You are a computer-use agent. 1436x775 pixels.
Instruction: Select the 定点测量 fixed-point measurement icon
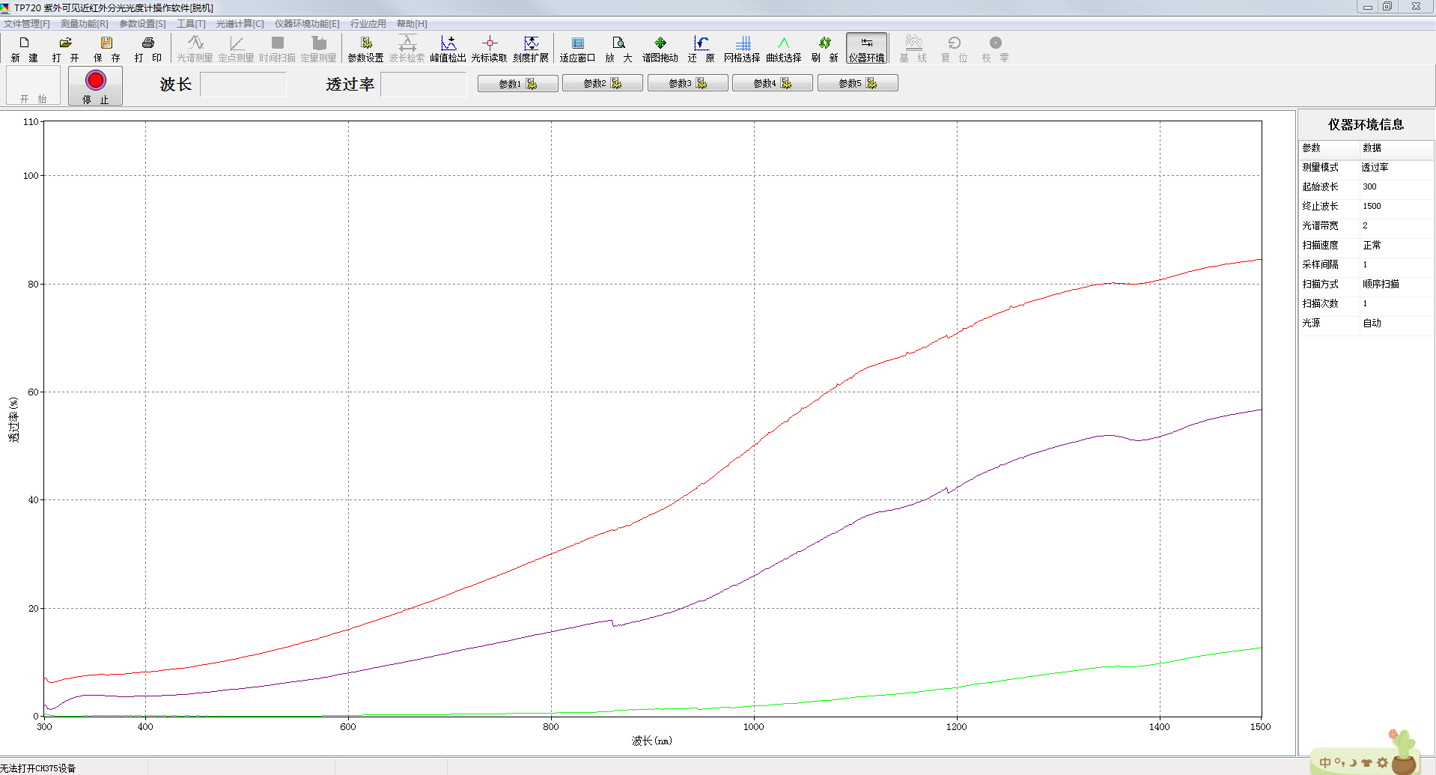tap(236, 49)
